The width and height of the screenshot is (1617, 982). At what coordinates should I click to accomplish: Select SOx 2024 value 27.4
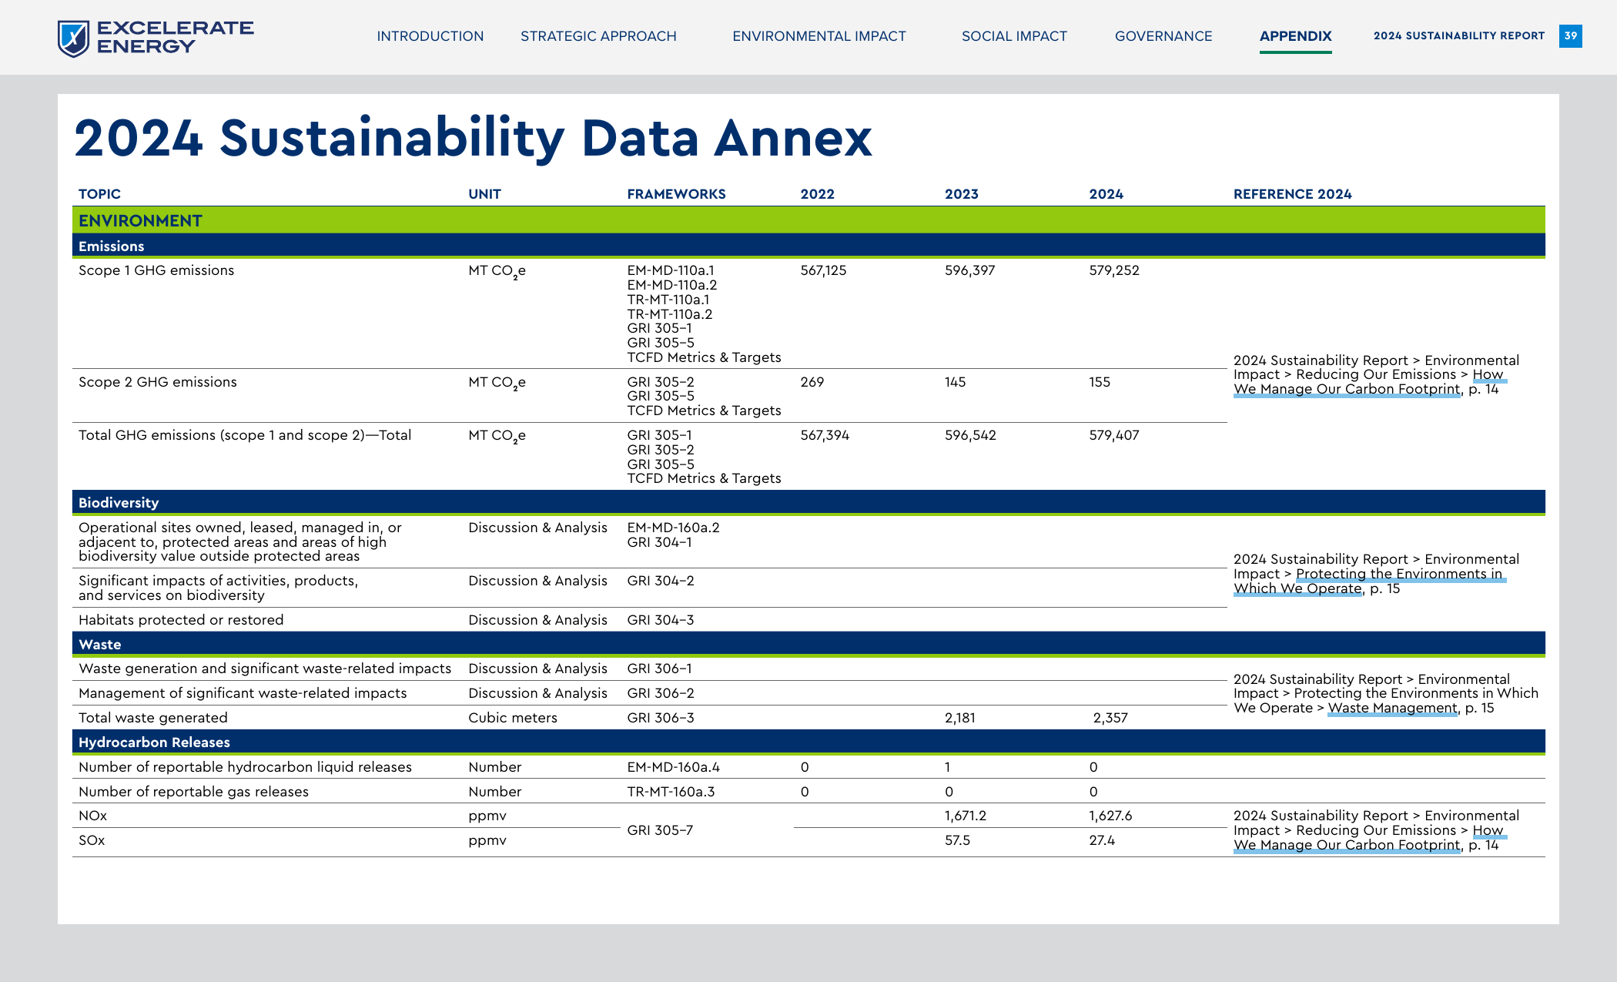[x=1102, y=840]
